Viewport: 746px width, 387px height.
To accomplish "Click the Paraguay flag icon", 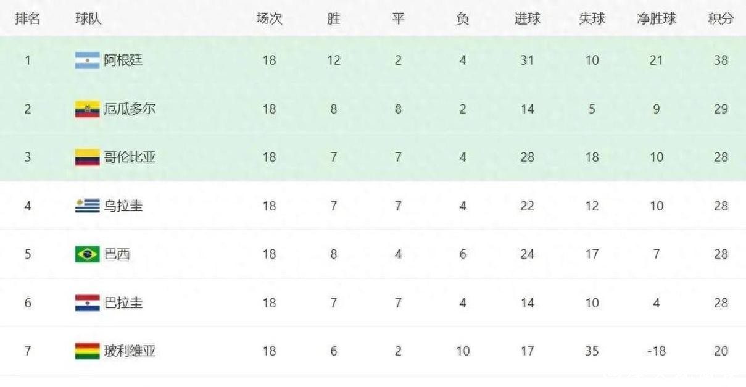I will pyautogui.click(x=87, y=303).
